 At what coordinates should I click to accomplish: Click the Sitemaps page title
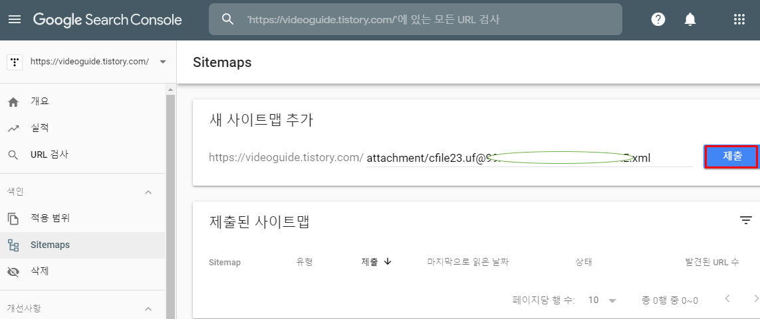tap(222, 62)
